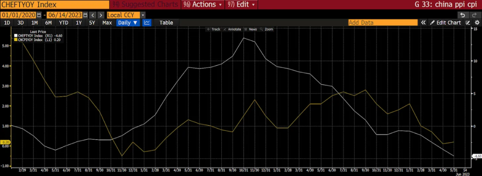Select the line chart view icon
482x176 pixels.
tap(147, 23)
